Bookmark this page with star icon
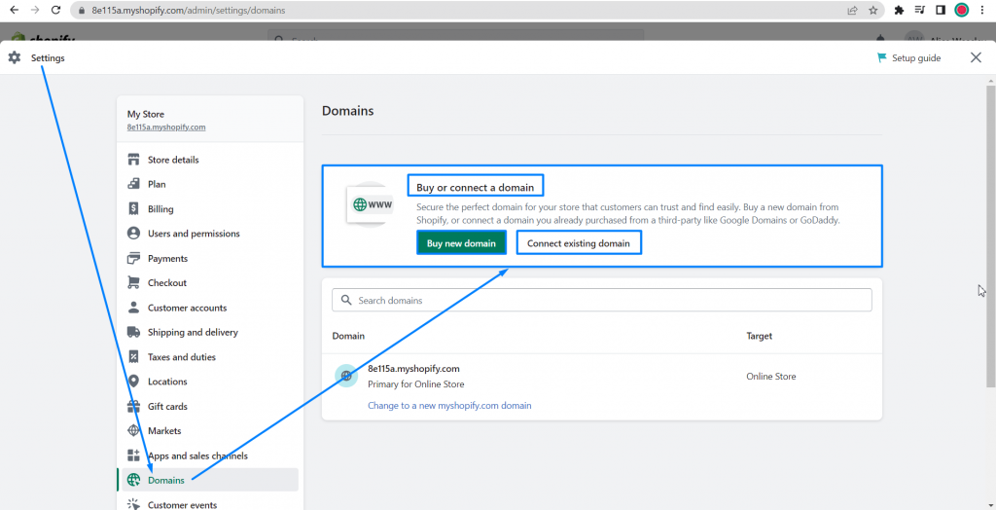 pos(873,10)
